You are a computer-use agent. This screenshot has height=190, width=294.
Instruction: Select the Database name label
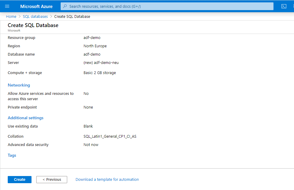click(21, 54)
